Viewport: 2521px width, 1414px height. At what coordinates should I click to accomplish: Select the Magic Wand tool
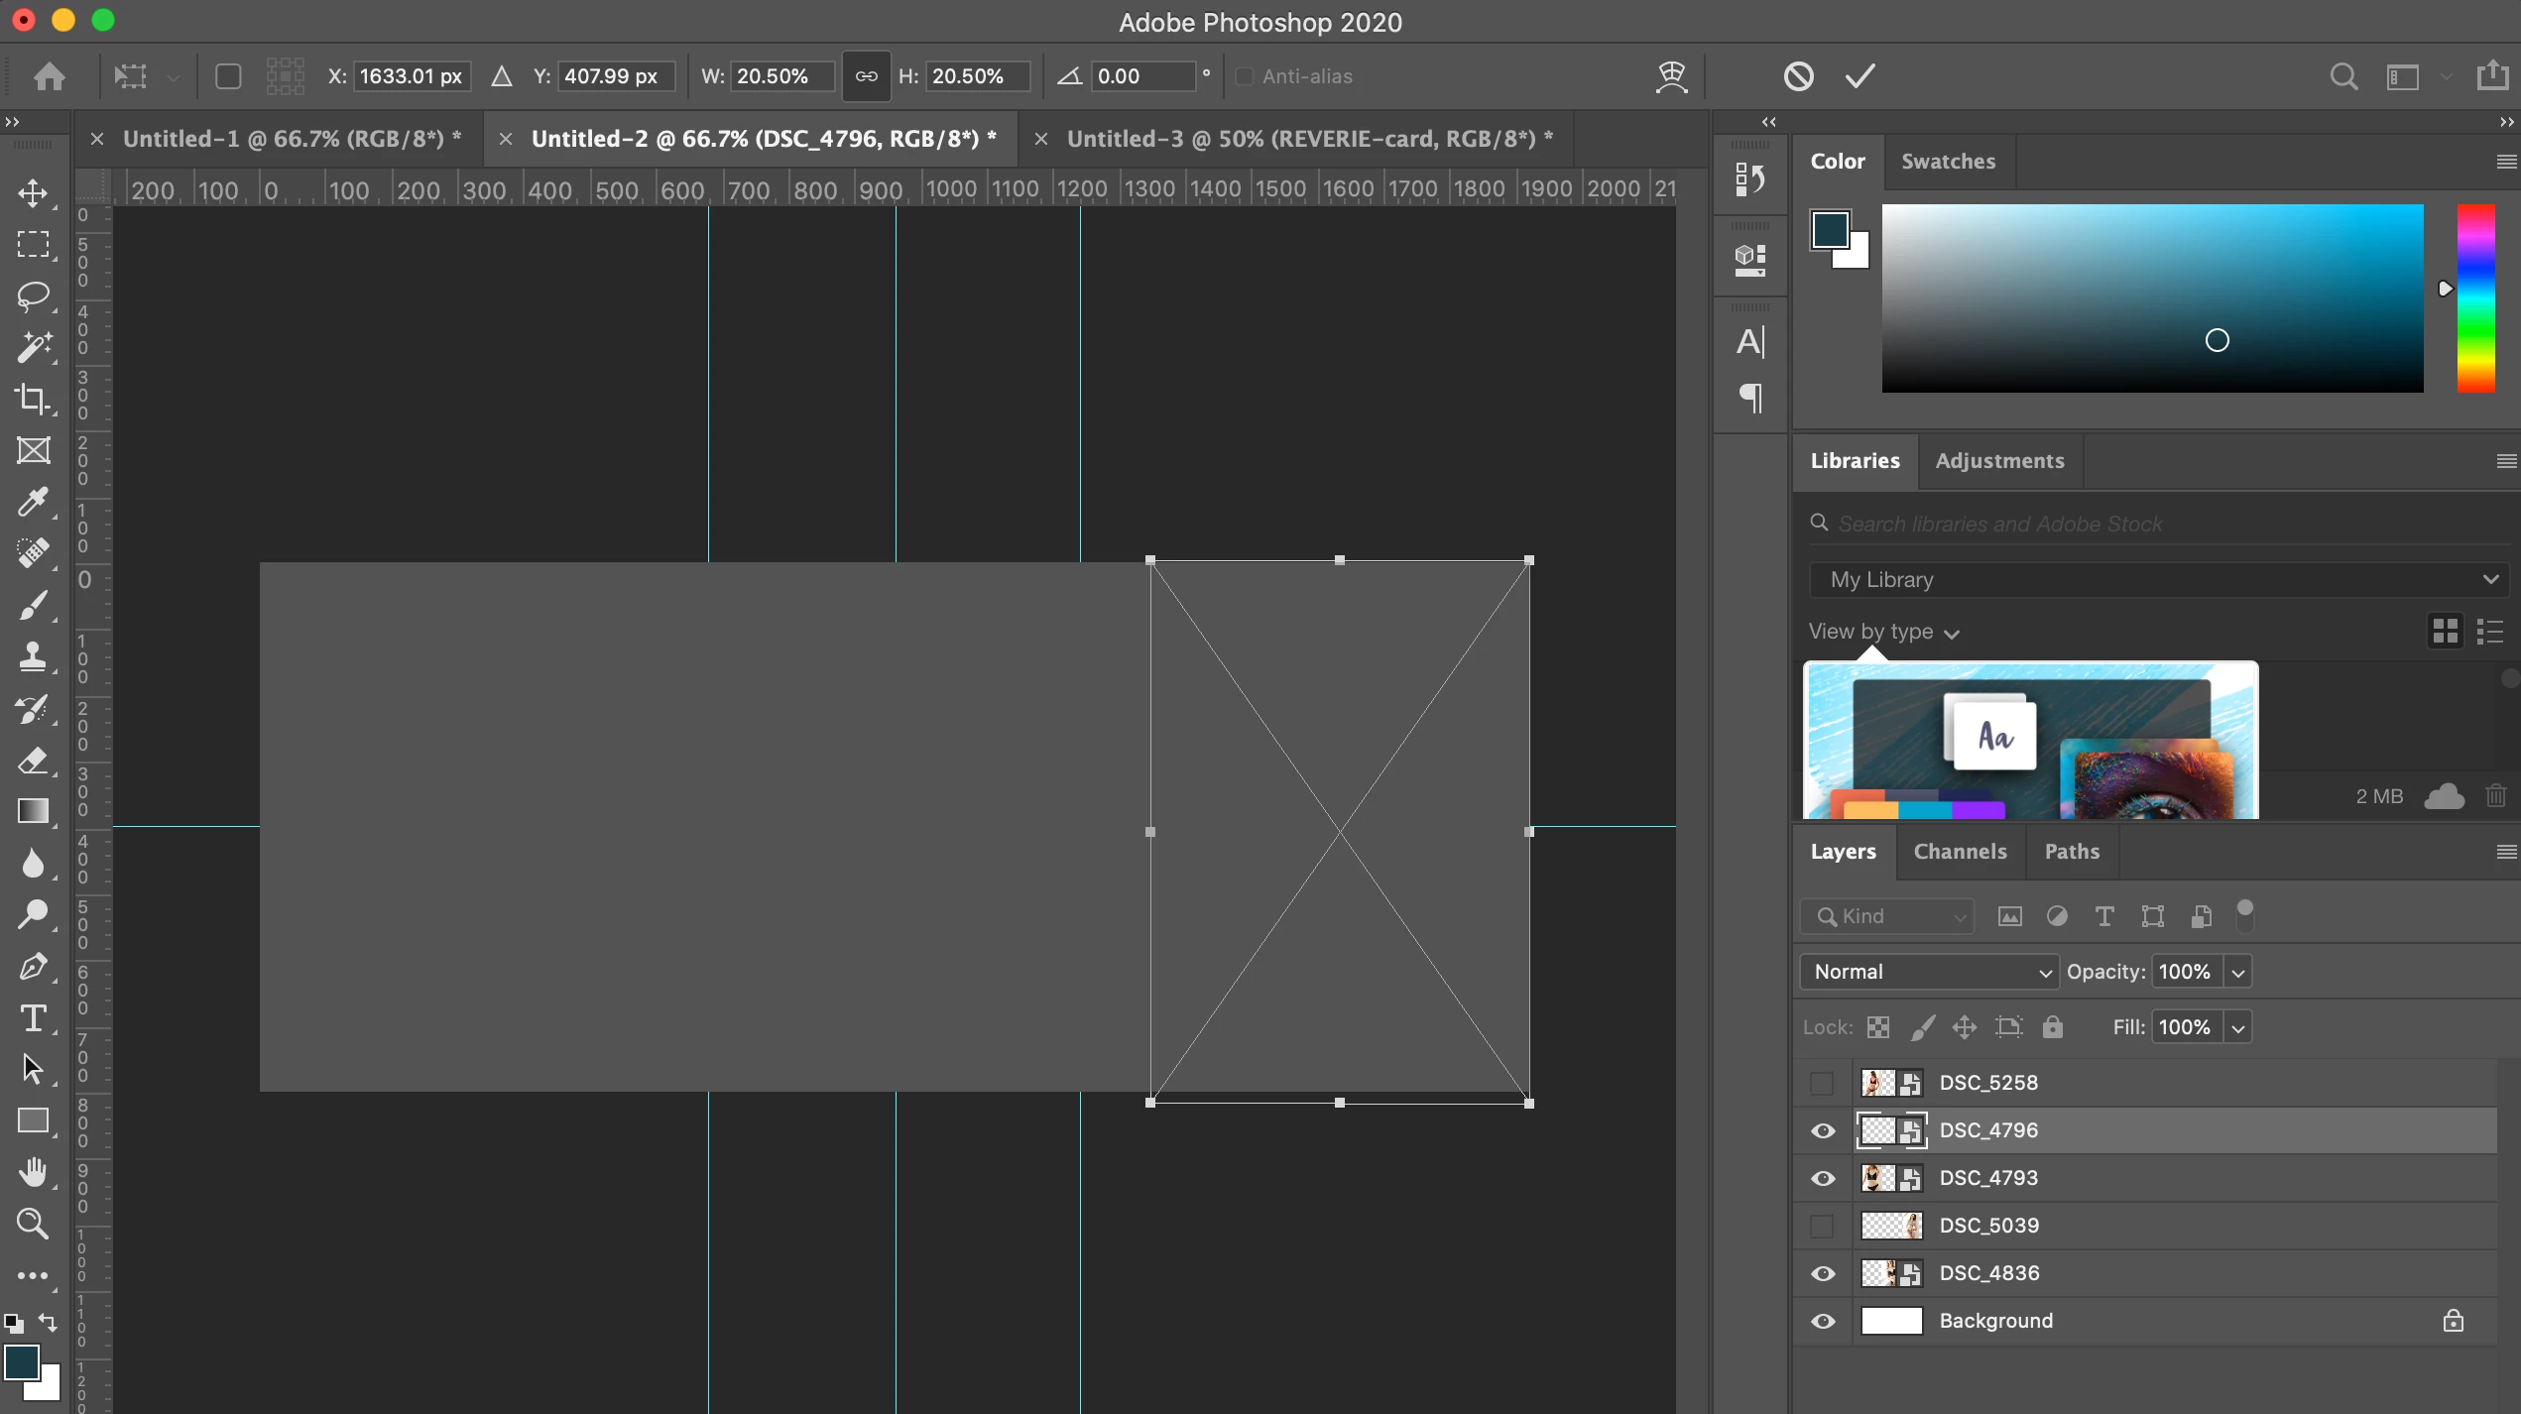tap(33, 347)
